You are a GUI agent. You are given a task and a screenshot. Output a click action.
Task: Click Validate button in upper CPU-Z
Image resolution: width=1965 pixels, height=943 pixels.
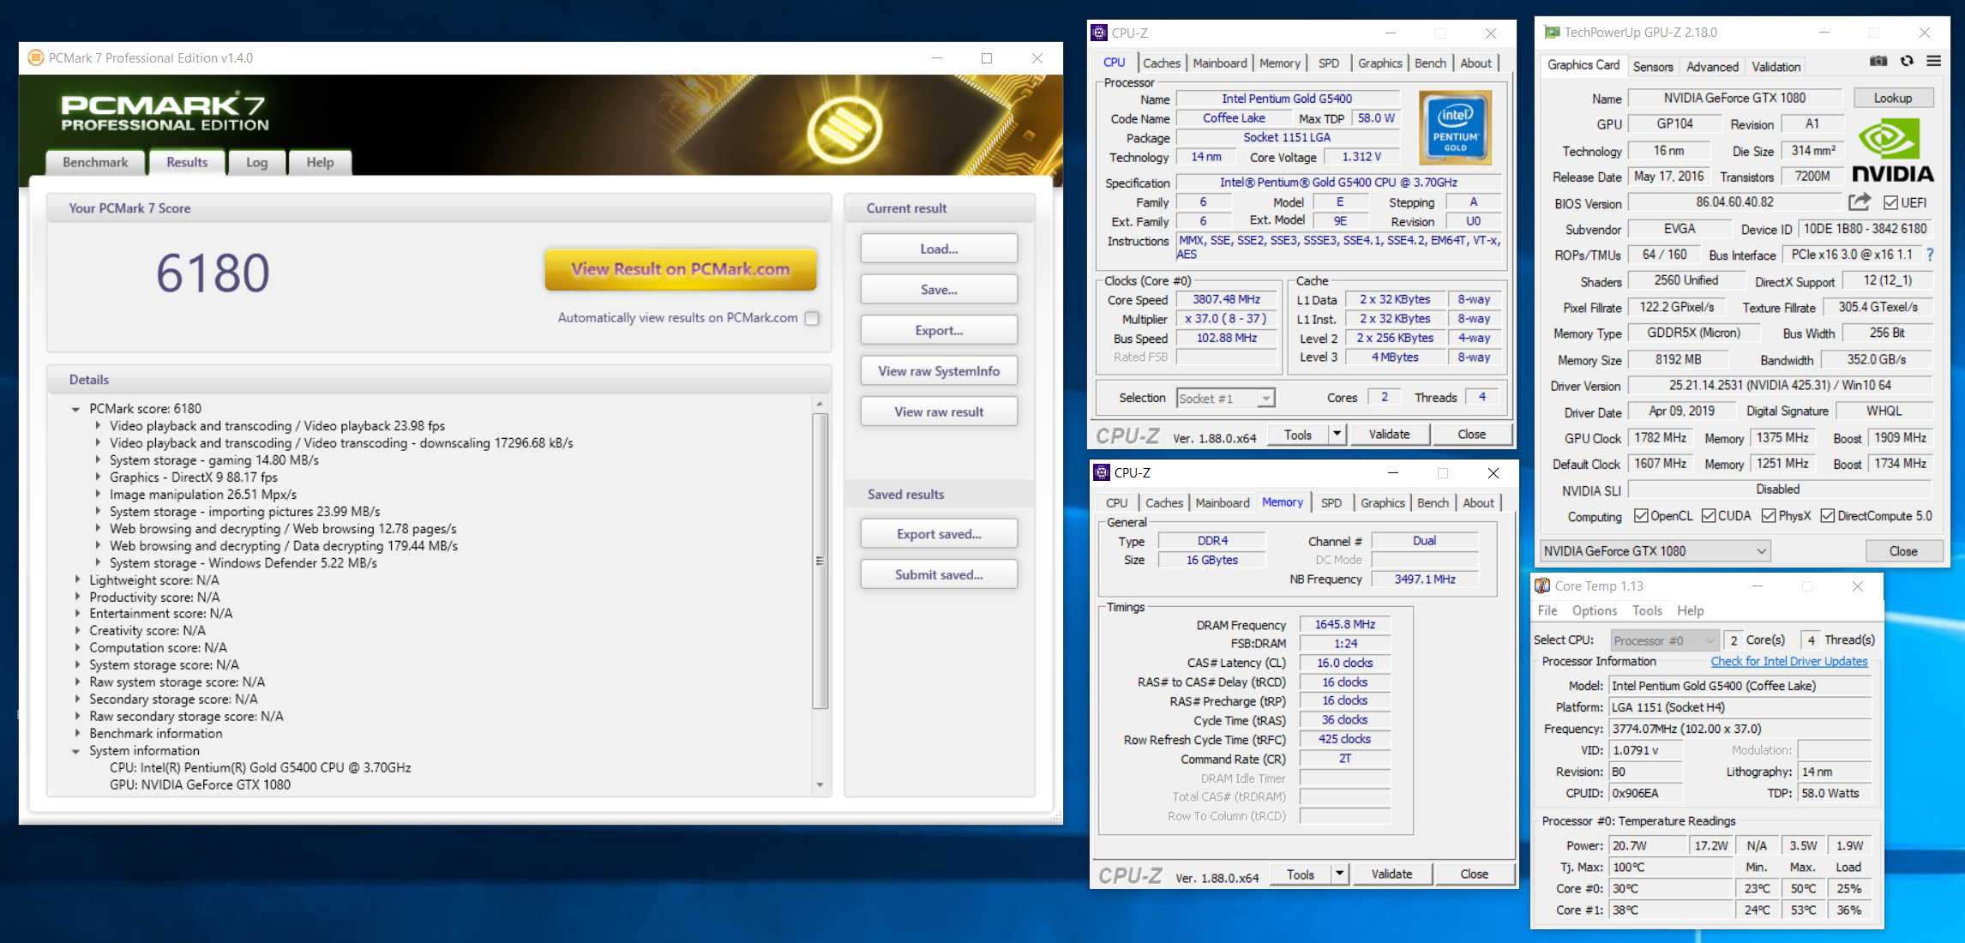click(x=1389, y=435)
